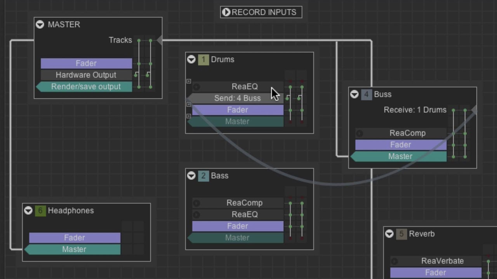This screenshot has width=497, height=279.
Task: Click right channel pin of Drums Fader
Action: pos(302,110)
